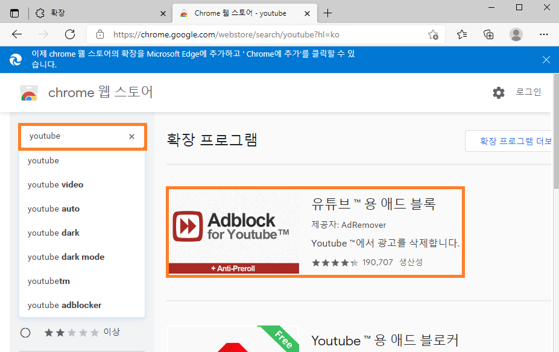Open the Favorites list
The height and width of the screenshot is (352, 559).
tap(462, 34)
